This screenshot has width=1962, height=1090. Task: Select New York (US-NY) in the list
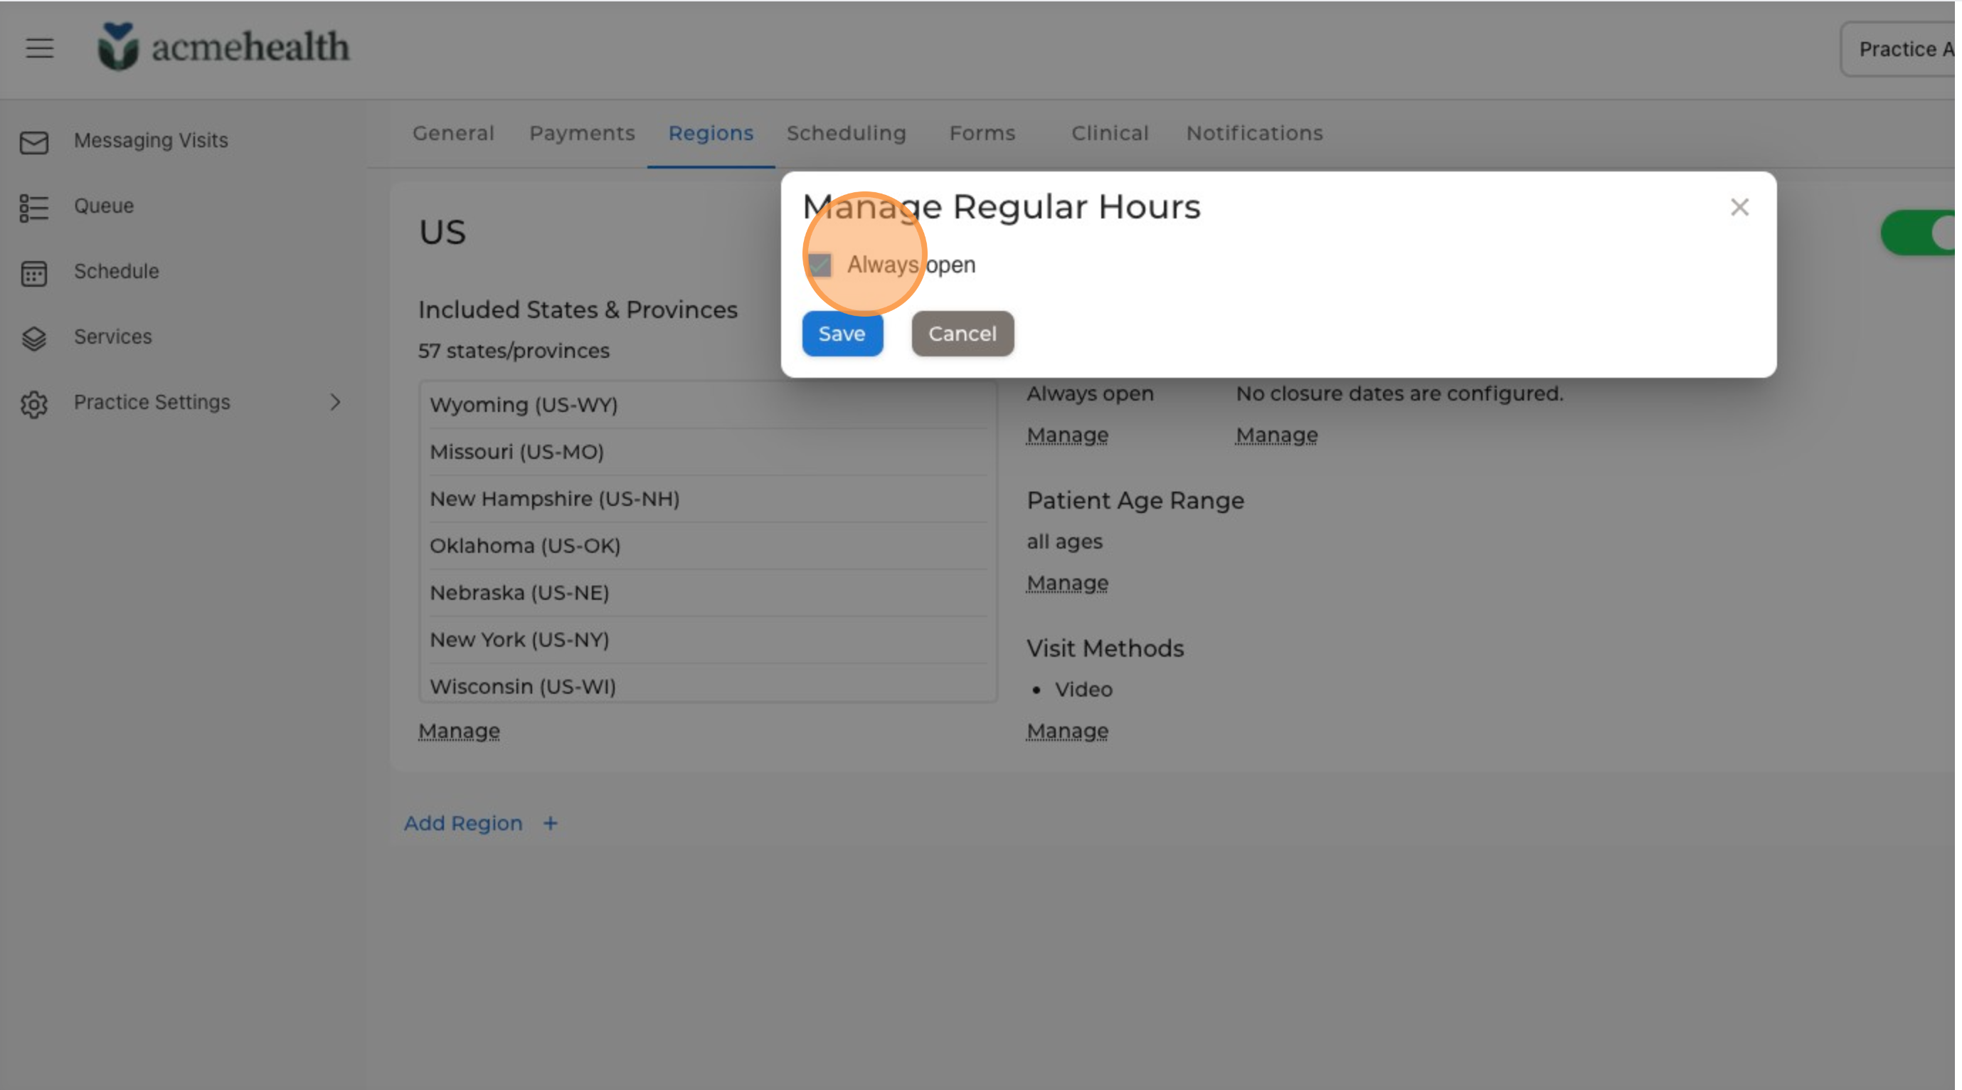[708, 640]
